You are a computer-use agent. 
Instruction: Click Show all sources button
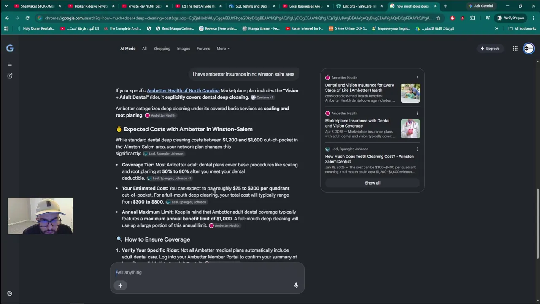click(x=373, y=183)
